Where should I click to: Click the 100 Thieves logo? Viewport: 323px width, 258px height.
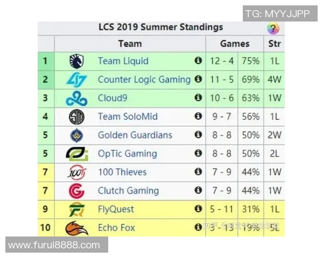[x=76, y=172]
